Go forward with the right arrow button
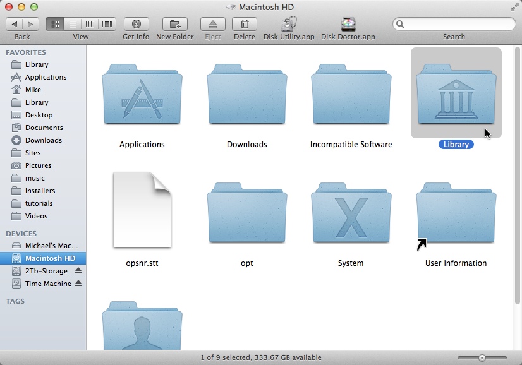Viewport: 522px width, 365px height. click(x=30, y=24)
